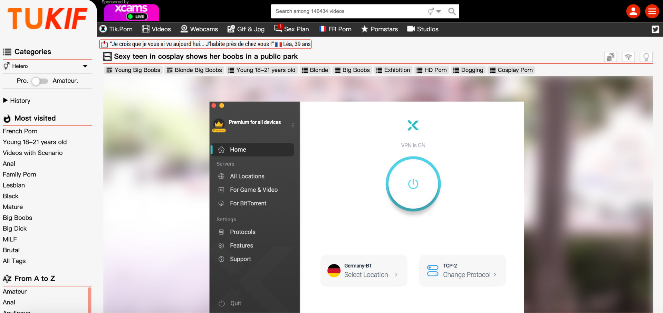663x313 pixels.
Task: Click the A to Z list scrollbar
Action: point(90,300)
